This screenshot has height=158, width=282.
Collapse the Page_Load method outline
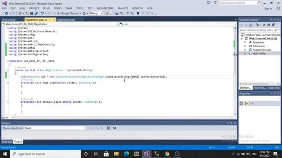(8, 83)
